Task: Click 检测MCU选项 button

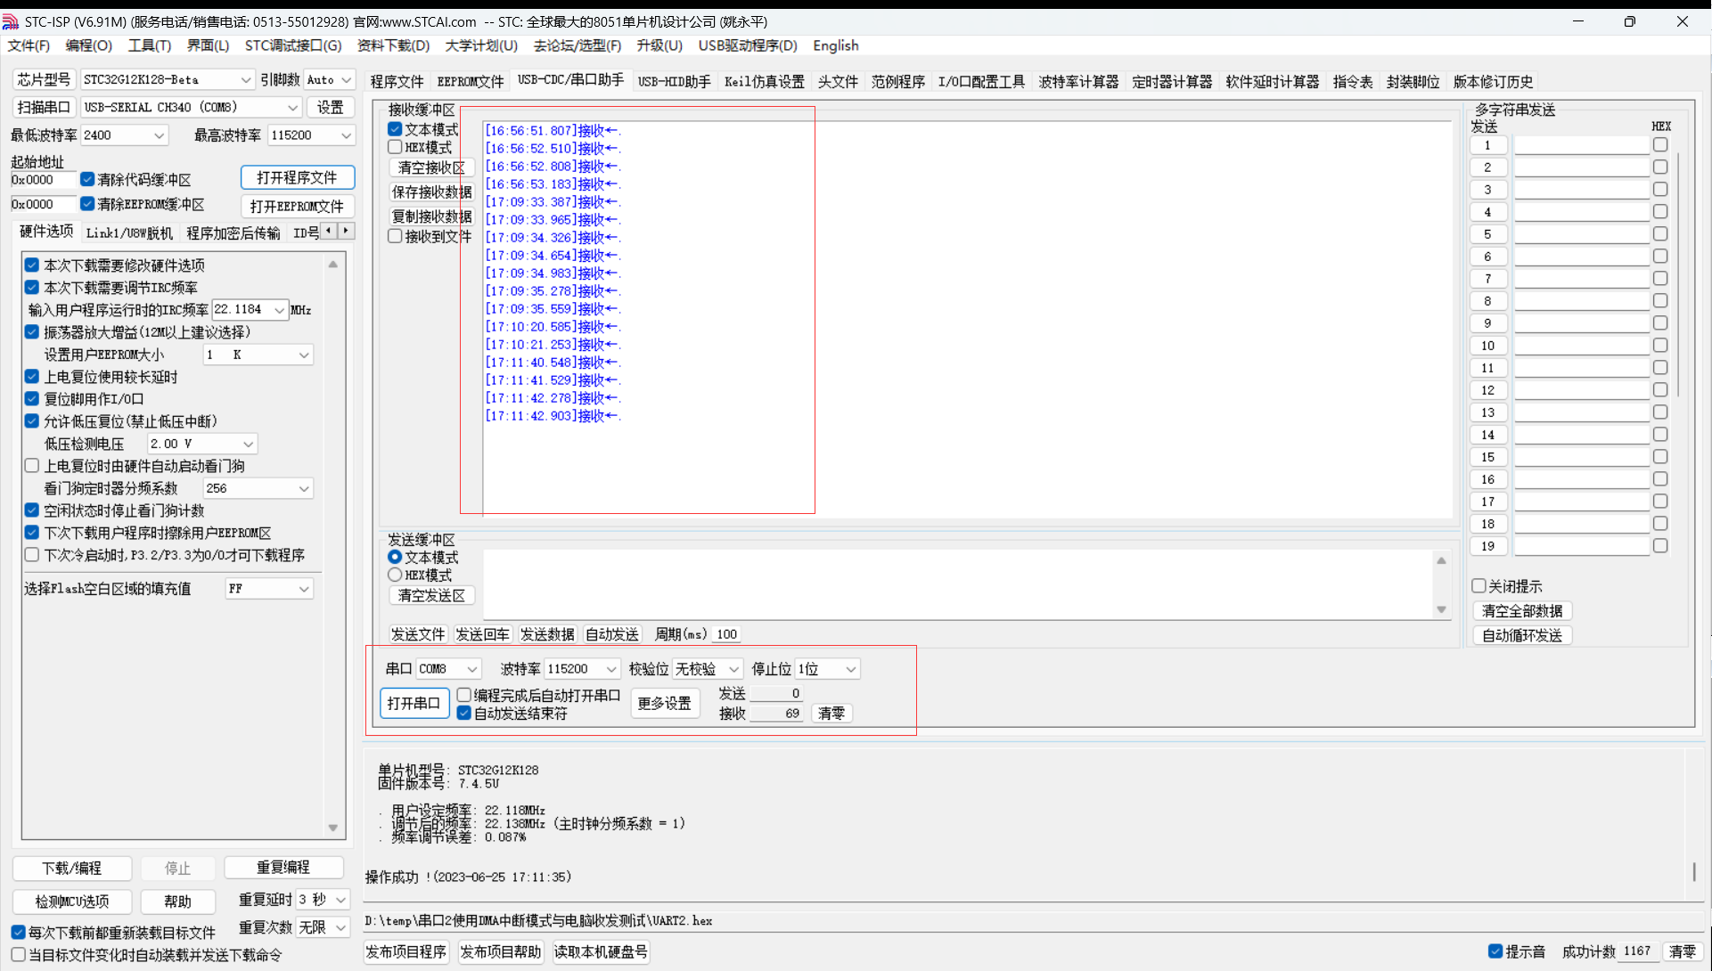Action: coord(72,902)
